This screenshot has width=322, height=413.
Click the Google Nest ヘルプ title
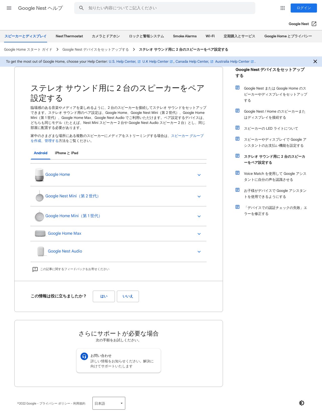coord(40,8)
